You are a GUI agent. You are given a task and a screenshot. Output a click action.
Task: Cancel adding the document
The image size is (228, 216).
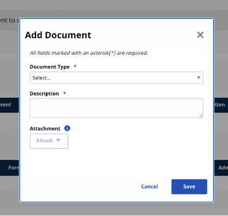149,186
